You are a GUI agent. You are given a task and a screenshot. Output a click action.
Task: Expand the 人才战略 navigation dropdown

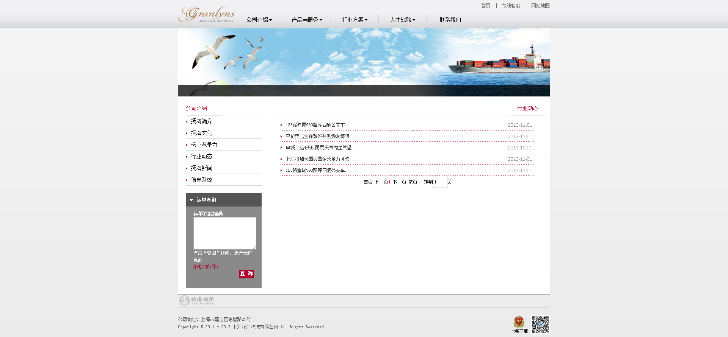tap(402, 20)
